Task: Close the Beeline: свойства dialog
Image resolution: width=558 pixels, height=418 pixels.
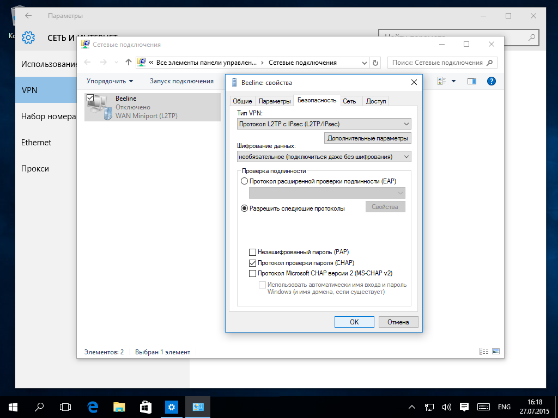Action: [414, 83]
